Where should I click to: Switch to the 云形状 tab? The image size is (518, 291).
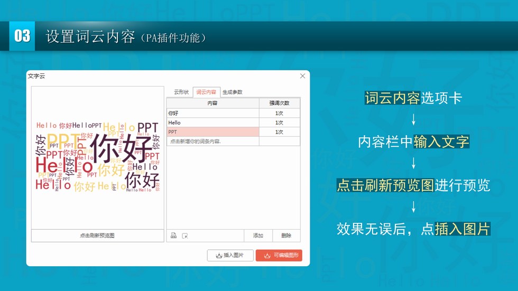click(181, 92)
